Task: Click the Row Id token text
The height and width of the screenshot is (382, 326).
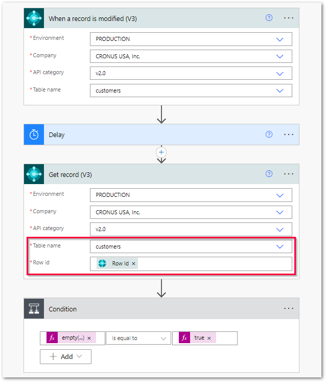Action: coord(120,263)
